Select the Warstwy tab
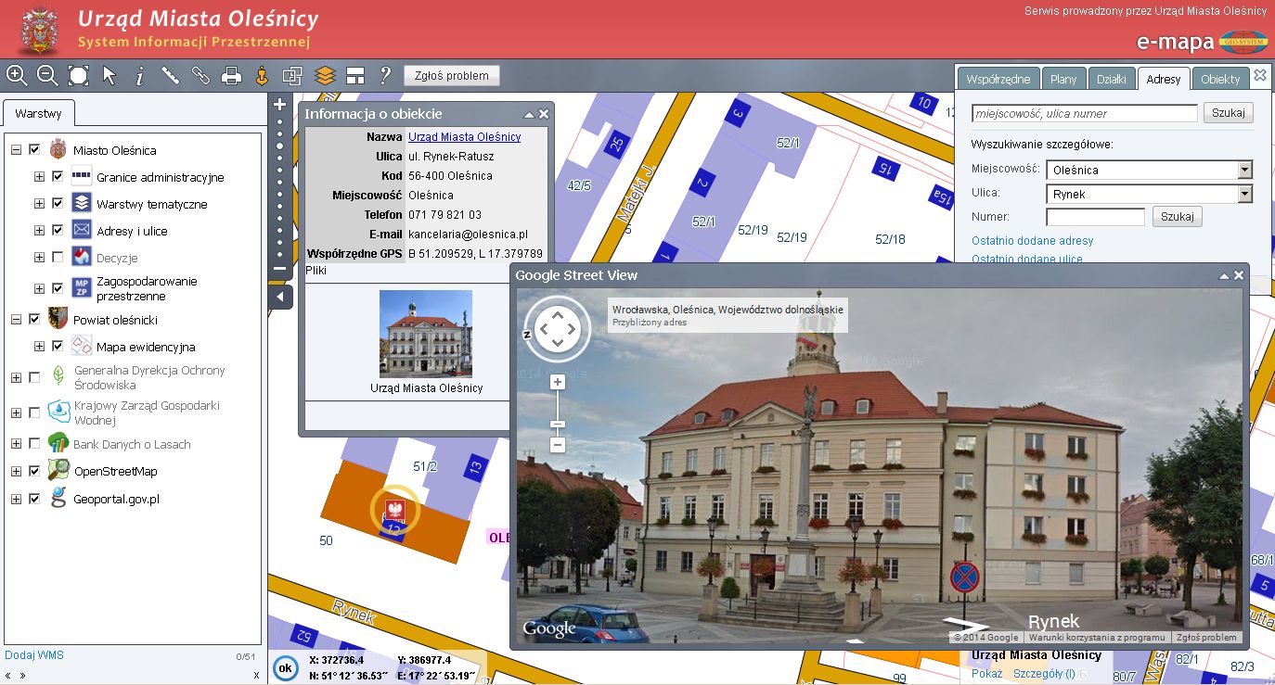Screen dimensions: 1275x685 [x=39, y=114]
